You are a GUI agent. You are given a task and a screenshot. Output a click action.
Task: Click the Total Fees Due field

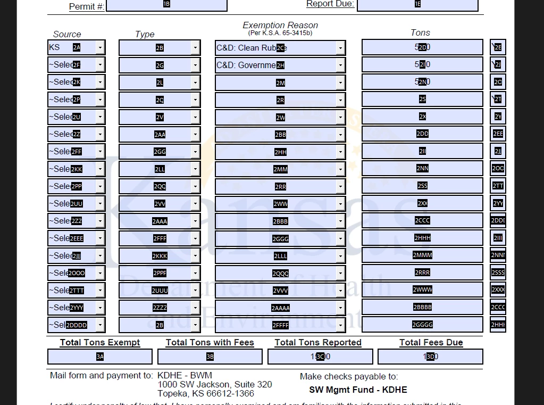tap(430, 357)
